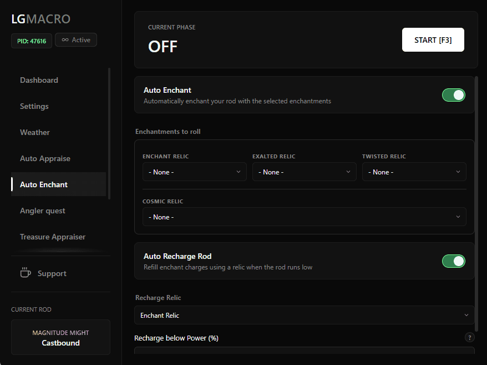Click the Recharge below Power input field
487x365 pixels.
[304, 351]
